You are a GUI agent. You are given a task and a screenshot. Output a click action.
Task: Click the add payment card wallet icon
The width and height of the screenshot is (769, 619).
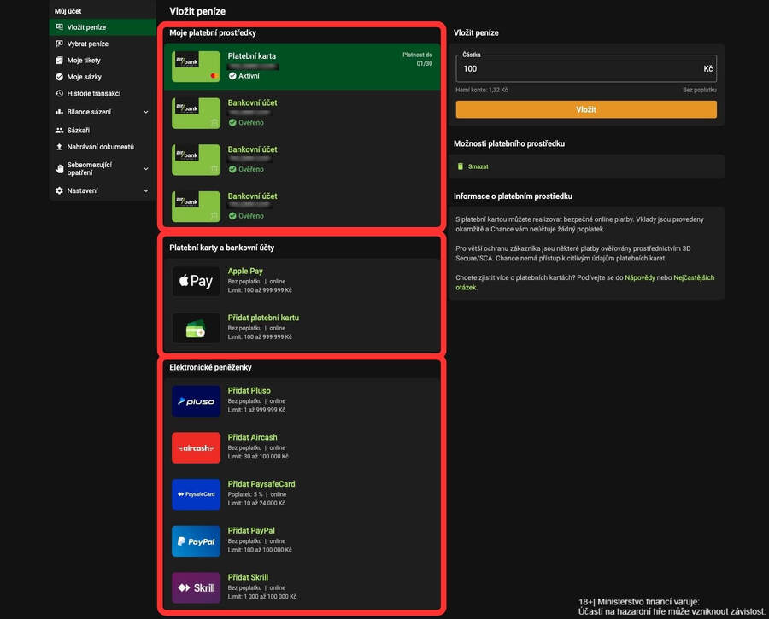click(x=197, y=328)
